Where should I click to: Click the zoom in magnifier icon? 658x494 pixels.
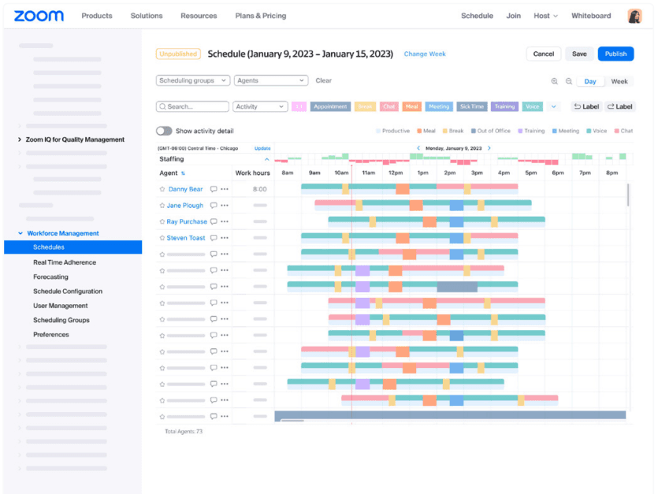tap(555, 81)
